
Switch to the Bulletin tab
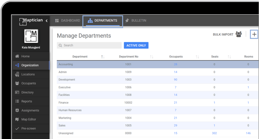[x=136, y=21]
